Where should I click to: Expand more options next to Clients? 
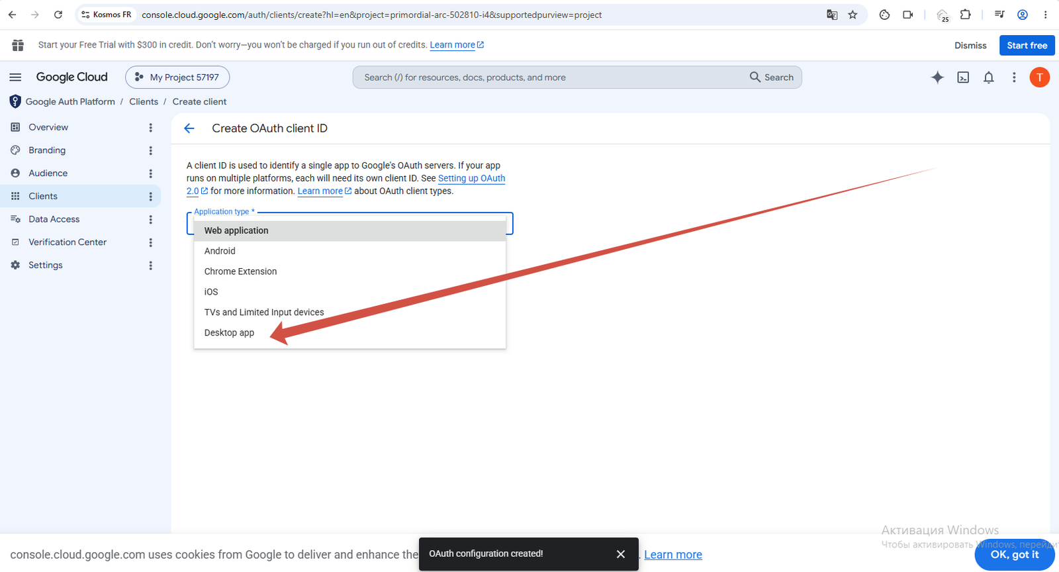tap(151, 197)
